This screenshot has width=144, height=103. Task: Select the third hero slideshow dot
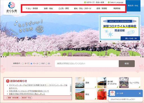point(6,57)
